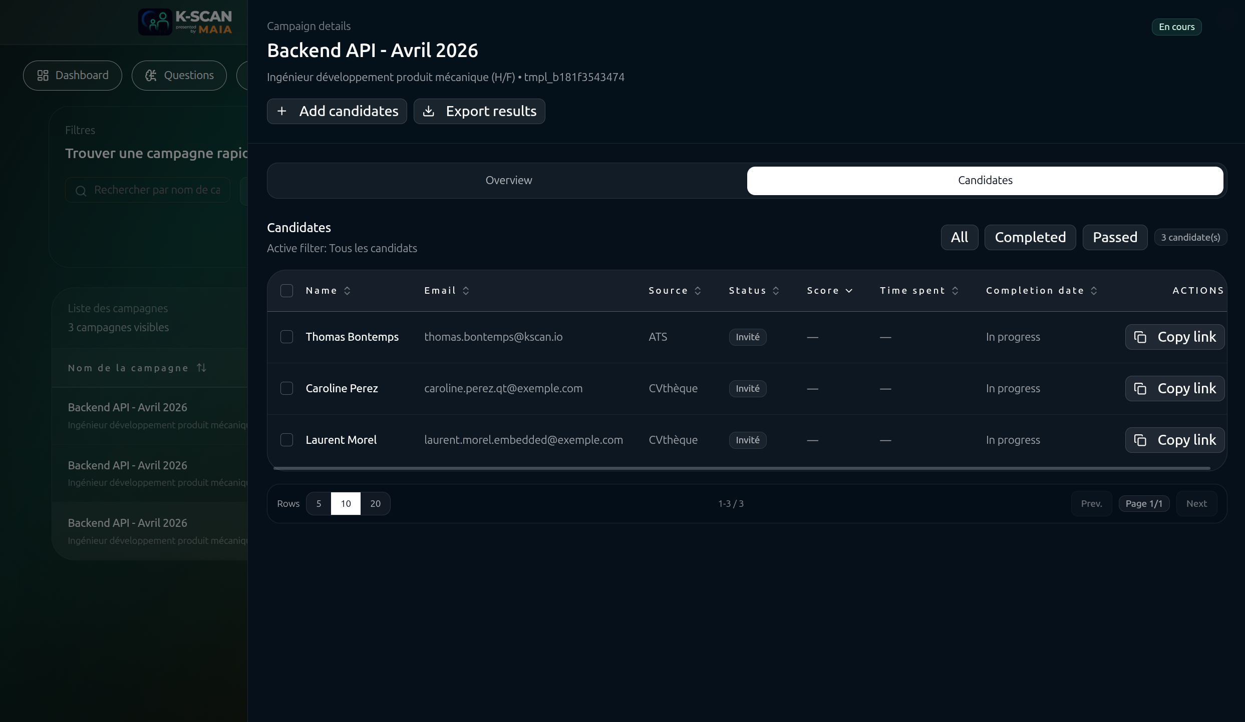Filter candidates by Completed
1245x722 pixels.
click(x=1030, y=237)
